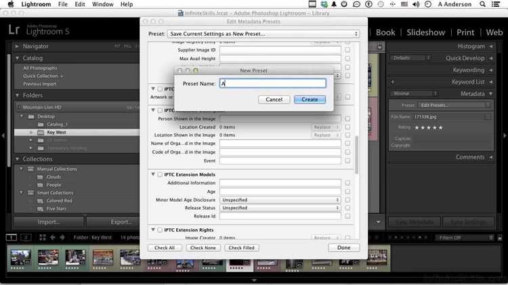Click the forward arrow navigation icon
This screenshot has width=508, height=285.
click(x=62, y=238)
